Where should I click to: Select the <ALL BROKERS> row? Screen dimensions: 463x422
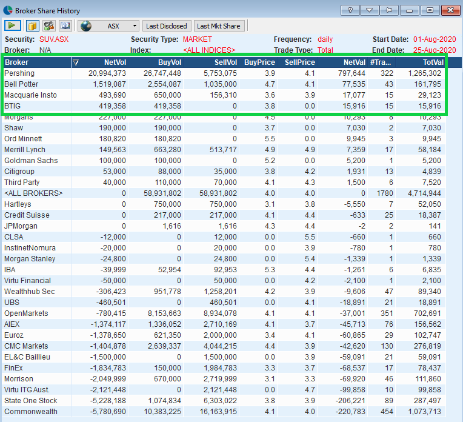(224, 193)
